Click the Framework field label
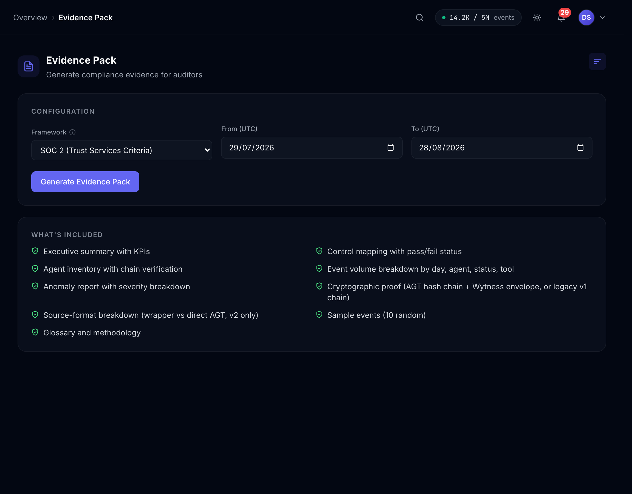Viewport: 632px width, 494px height. tap(49, 132)
